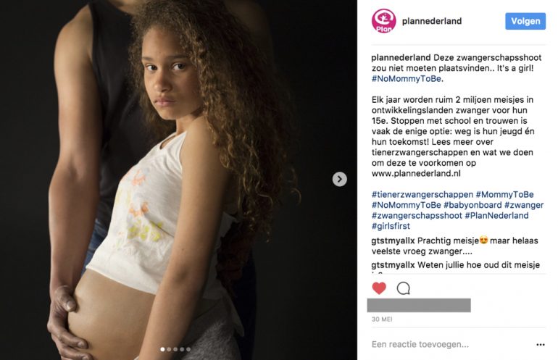Open the #babyonboard hashtag
Viewport: 558px width, 360px height.
coord(472,205)
